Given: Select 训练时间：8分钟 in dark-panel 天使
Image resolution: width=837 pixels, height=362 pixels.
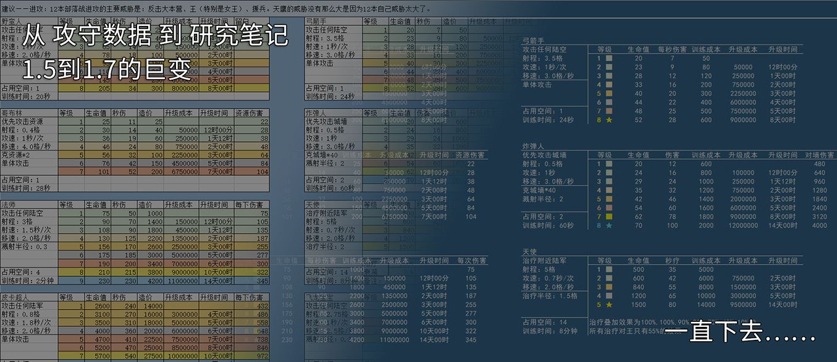Looking at the screenshot, I should [x=550, y=331].
